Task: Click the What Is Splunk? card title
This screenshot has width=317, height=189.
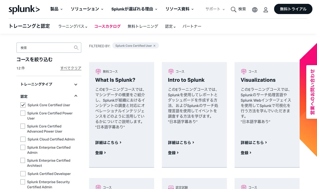Action: click(x=115, y=80)
